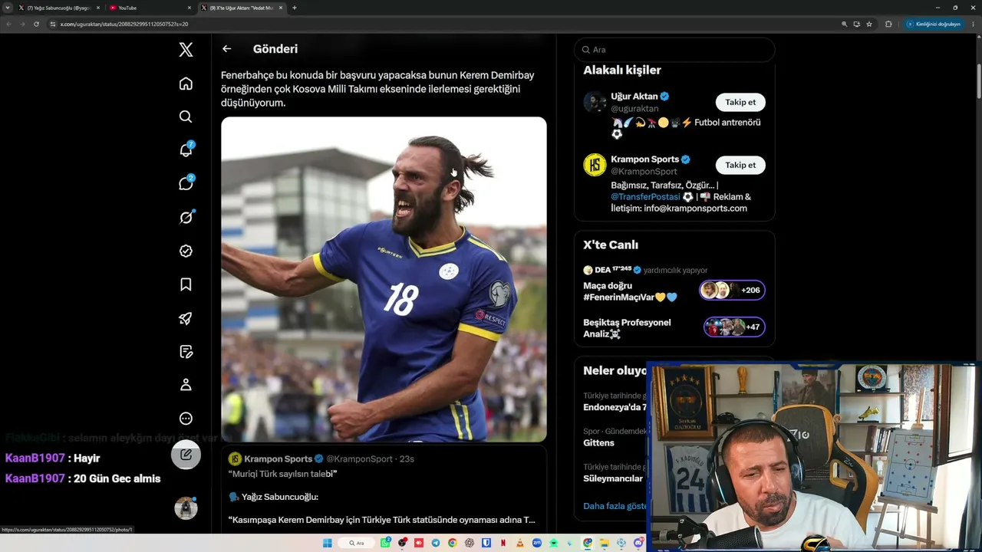The width and height of the screenshot is (982, 552).
Task: Open the More circle icon in sidebar
Action: click(186, 419)
